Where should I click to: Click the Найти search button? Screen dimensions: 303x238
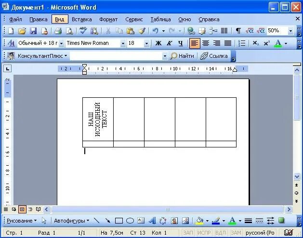182,56
